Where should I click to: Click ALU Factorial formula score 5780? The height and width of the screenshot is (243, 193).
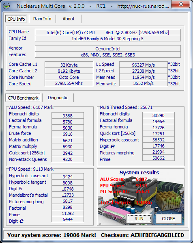[x=68, y=122]
